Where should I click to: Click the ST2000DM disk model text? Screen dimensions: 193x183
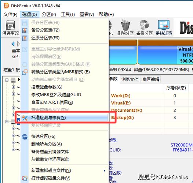click(x=182, y=145)
